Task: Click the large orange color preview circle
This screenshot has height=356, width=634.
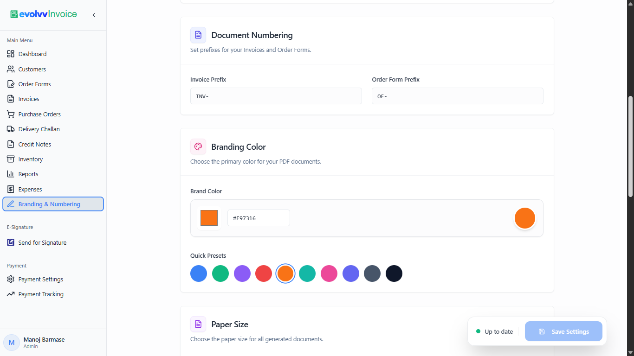Action: pyautogui.click(x=525, y=218)
